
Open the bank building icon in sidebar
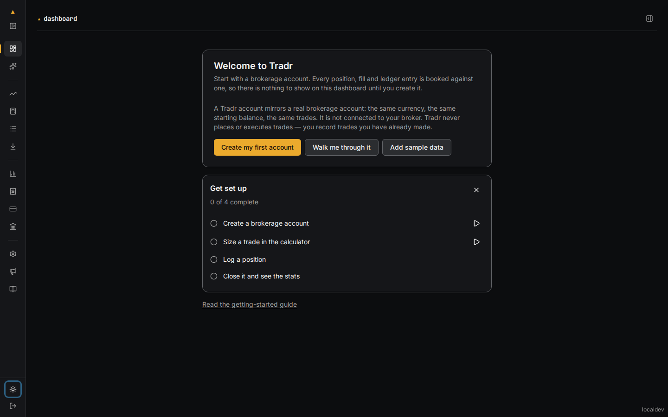click(x=13, y=227)
